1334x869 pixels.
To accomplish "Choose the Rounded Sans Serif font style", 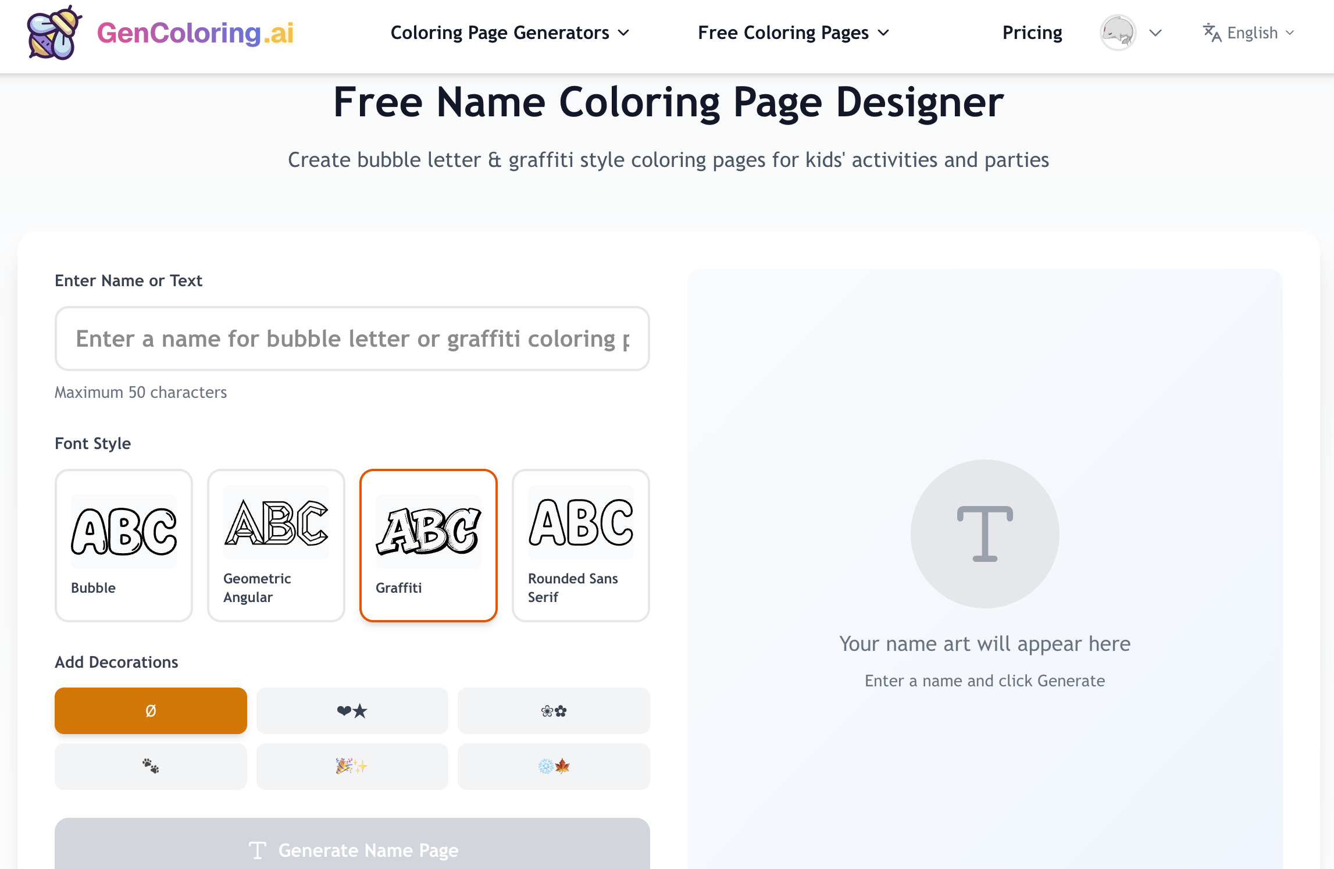I will click(580, 545).
